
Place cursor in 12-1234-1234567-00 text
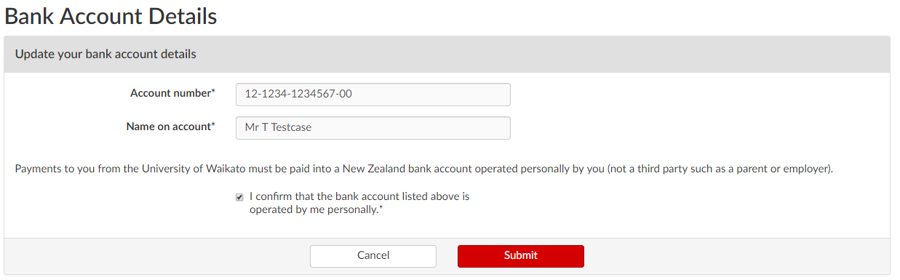click(x=299, y=95)
